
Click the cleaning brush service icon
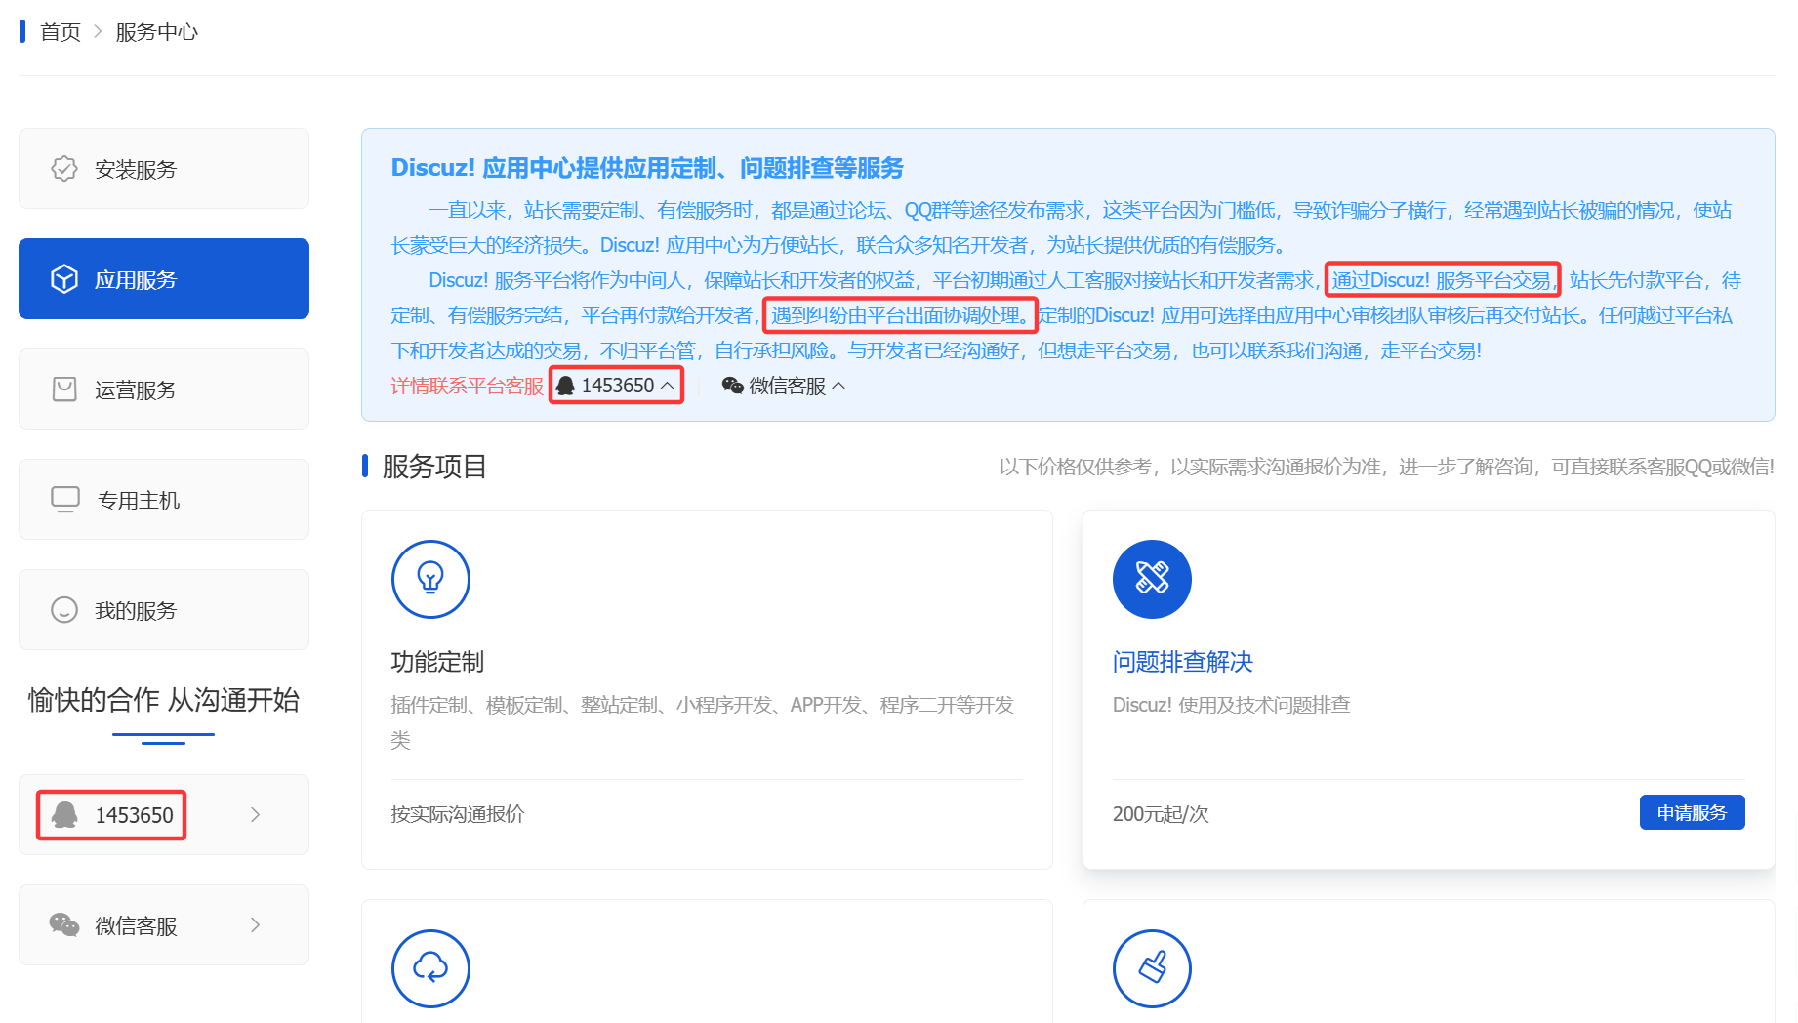click(1152, 967)
